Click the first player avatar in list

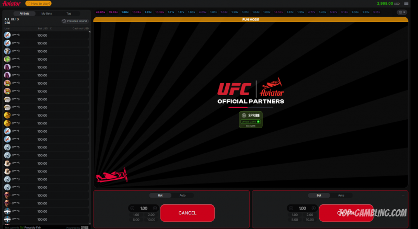pos(7,35)
